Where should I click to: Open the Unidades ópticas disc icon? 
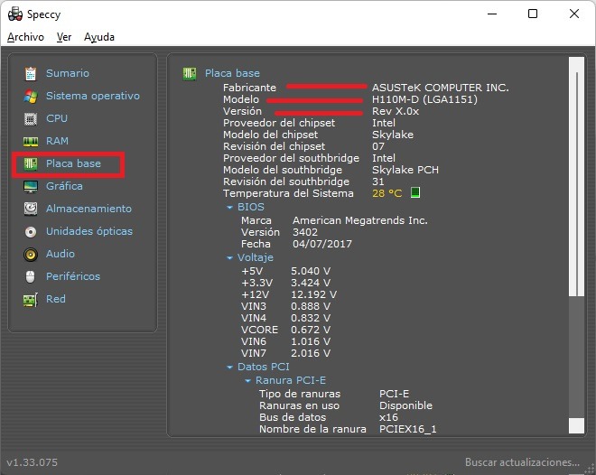[31, 231]
